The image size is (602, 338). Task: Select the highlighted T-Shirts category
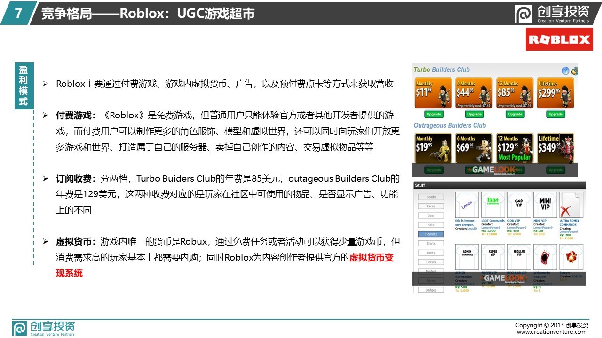(431, 234)
